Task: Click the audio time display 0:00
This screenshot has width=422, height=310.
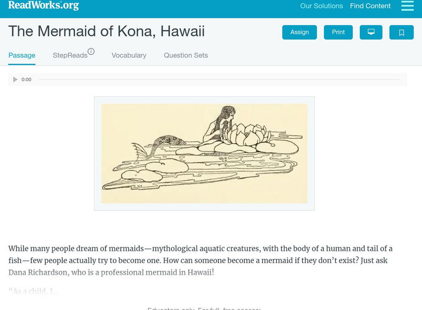Action: click(26, 80)
